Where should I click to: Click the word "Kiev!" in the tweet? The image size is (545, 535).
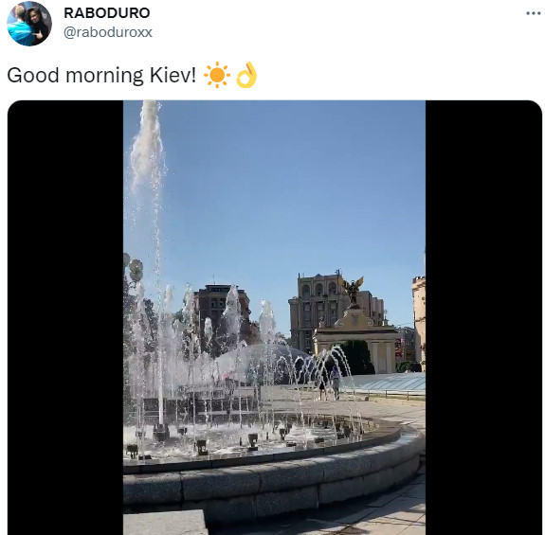tap(173, 75)
